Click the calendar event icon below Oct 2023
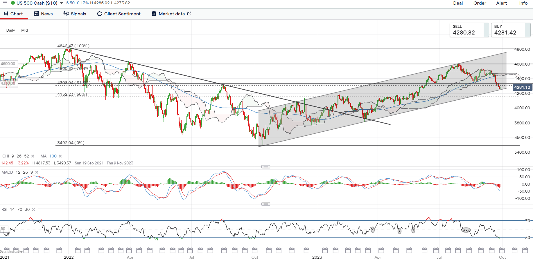This screenshot has height=261, width=533. [x=502, y=250]
